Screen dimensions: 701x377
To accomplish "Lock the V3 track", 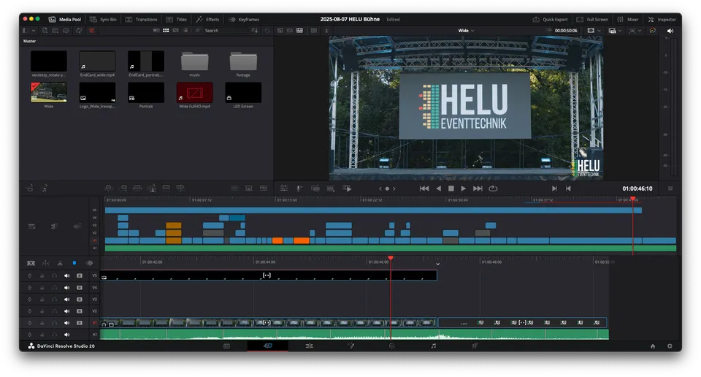I will click(42, 299).
